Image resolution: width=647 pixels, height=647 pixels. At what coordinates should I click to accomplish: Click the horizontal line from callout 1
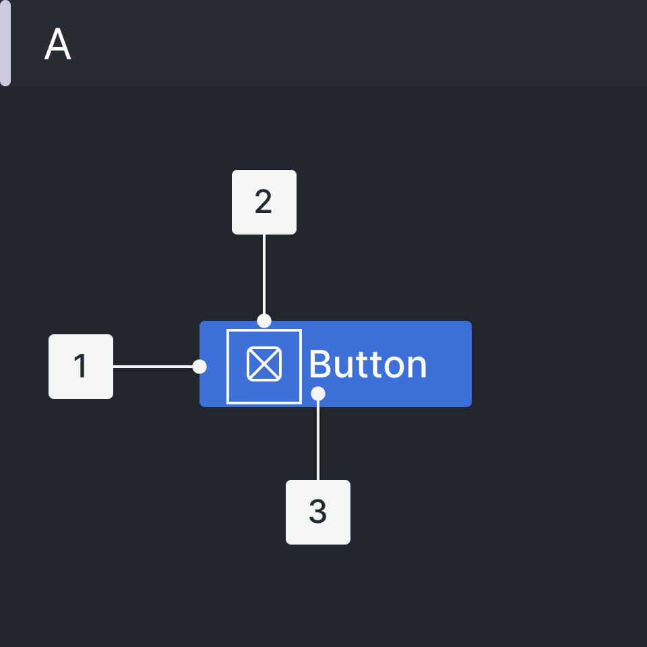pos(154,367)
